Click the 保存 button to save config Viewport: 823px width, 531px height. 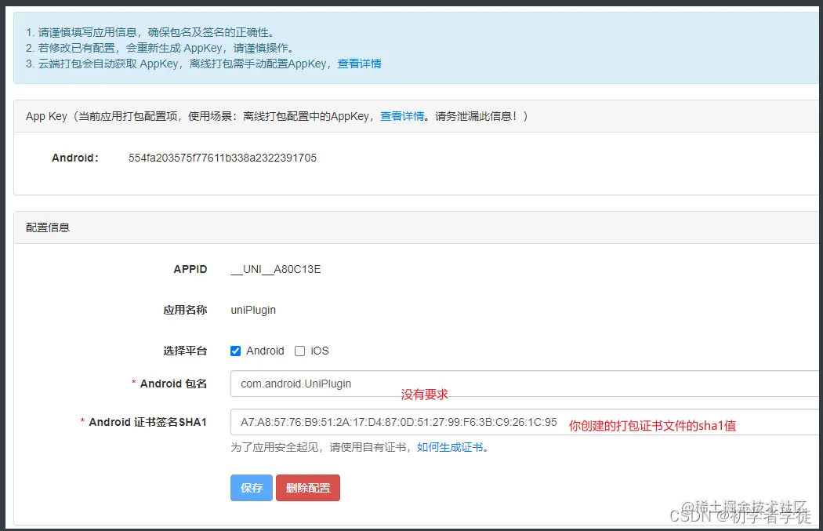point(251,487)
